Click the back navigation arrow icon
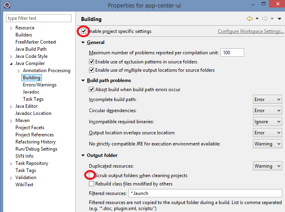The height and width of the screenshot is (212, 285). 249,19
